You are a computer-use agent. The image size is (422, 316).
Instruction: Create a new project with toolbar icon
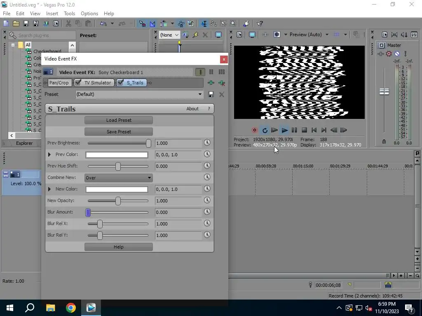click(6, 23)
